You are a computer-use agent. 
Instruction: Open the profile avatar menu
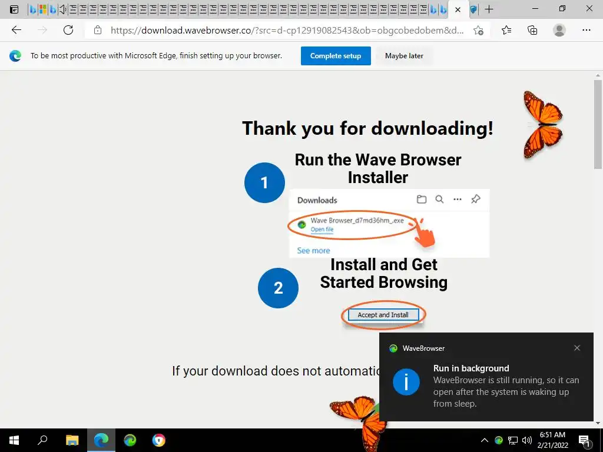pyautogui.click(x=559, y=30)
